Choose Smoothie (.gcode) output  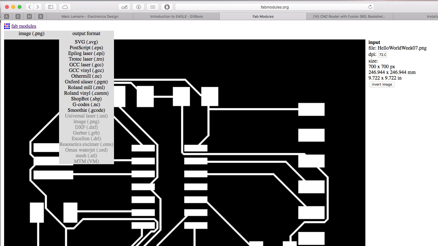click(x=86, y=110)
